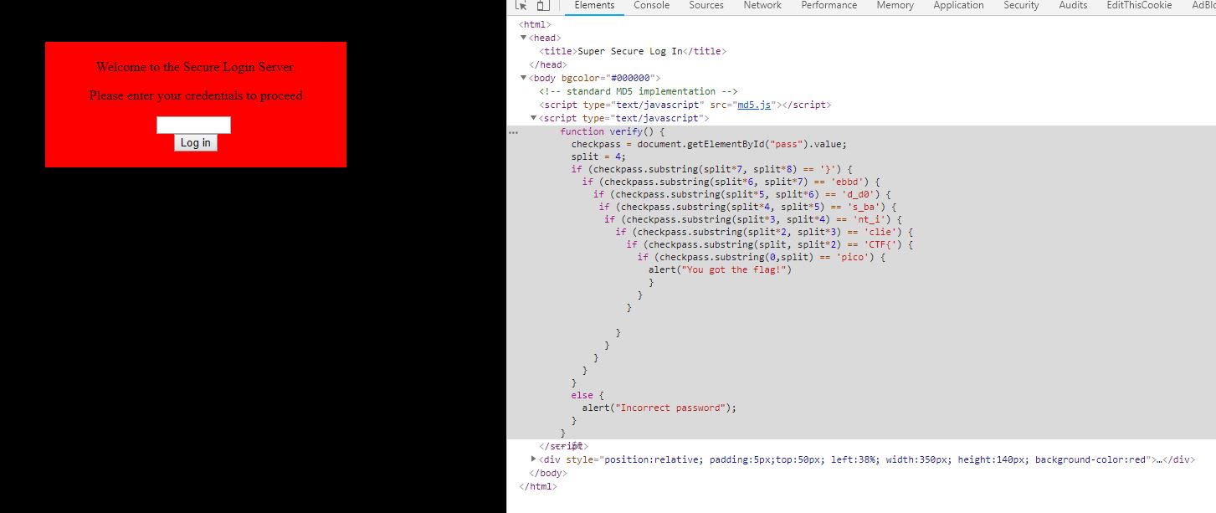Open the EditThisCookie tab
Screen dimensions: 1216x513
click(x=1139, y=6)
